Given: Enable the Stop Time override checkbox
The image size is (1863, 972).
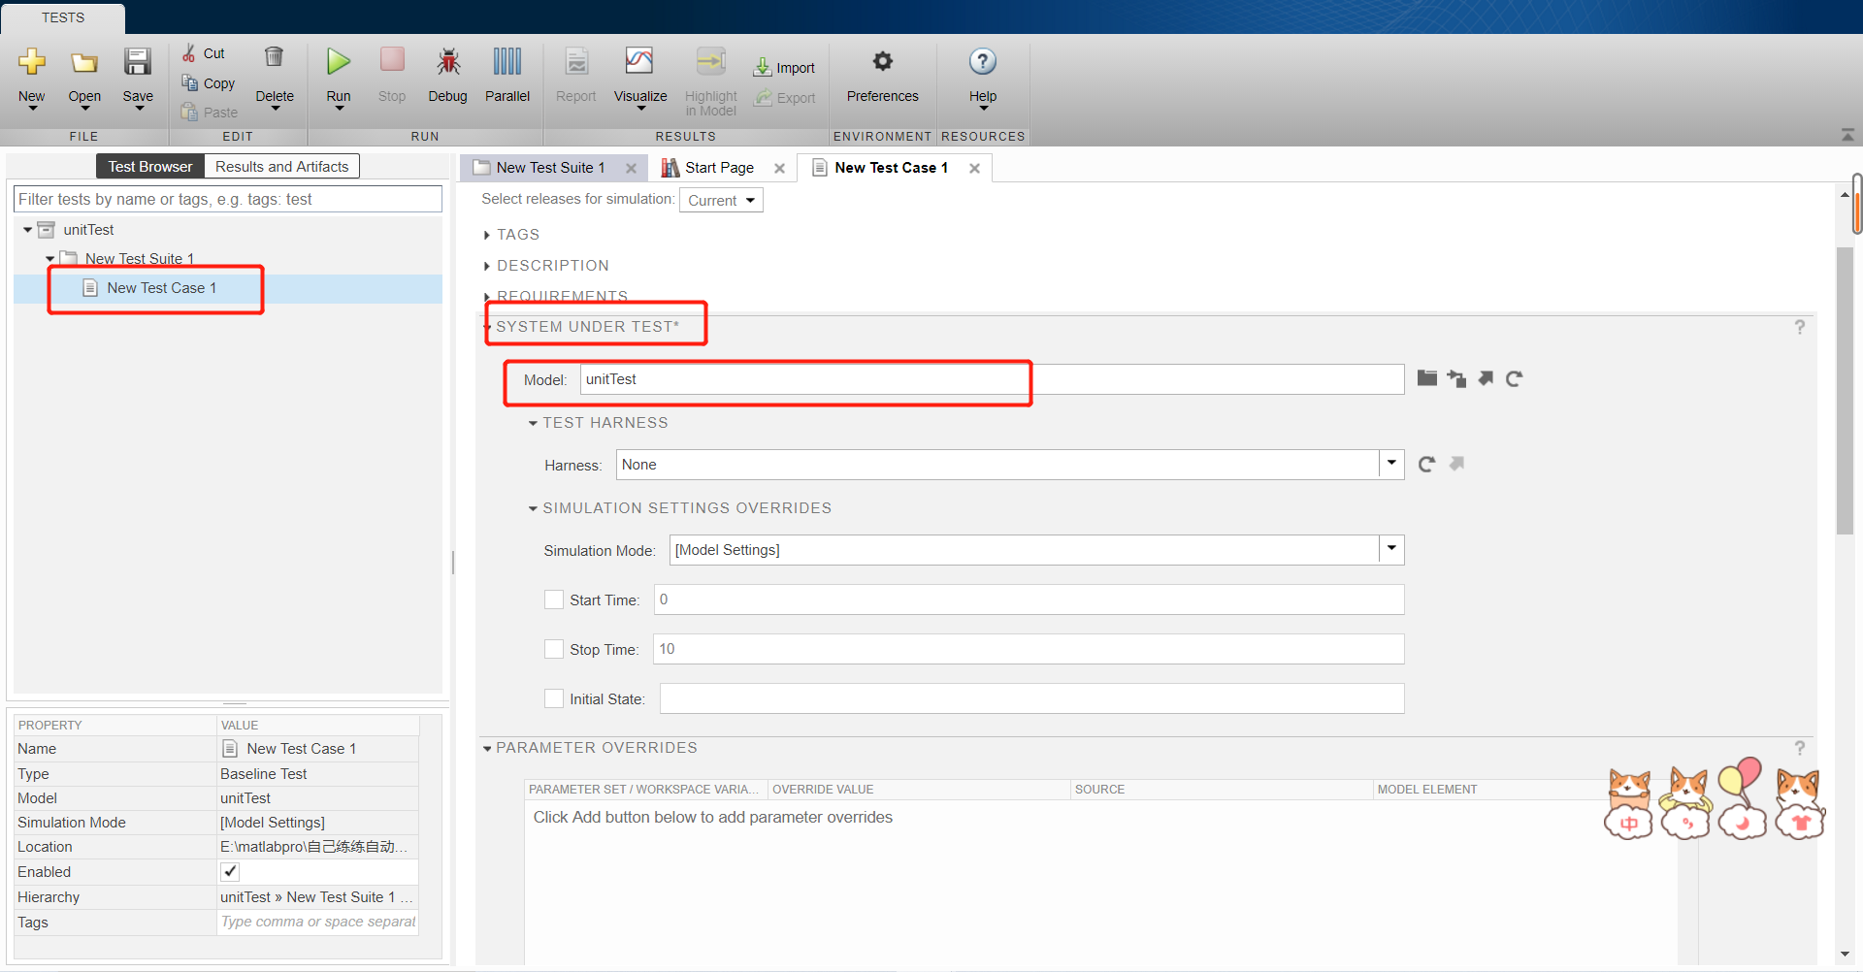Looking at the screenshot, I should (553, 648).
